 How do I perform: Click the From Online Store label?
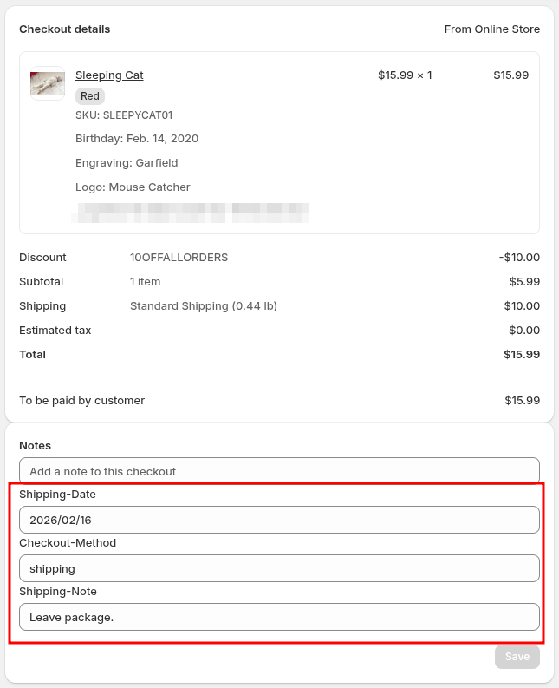tap(491, 29)
